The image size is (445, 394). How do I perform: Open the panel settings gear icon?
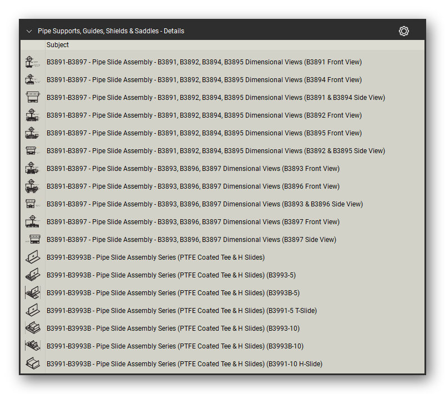point(403,31)
